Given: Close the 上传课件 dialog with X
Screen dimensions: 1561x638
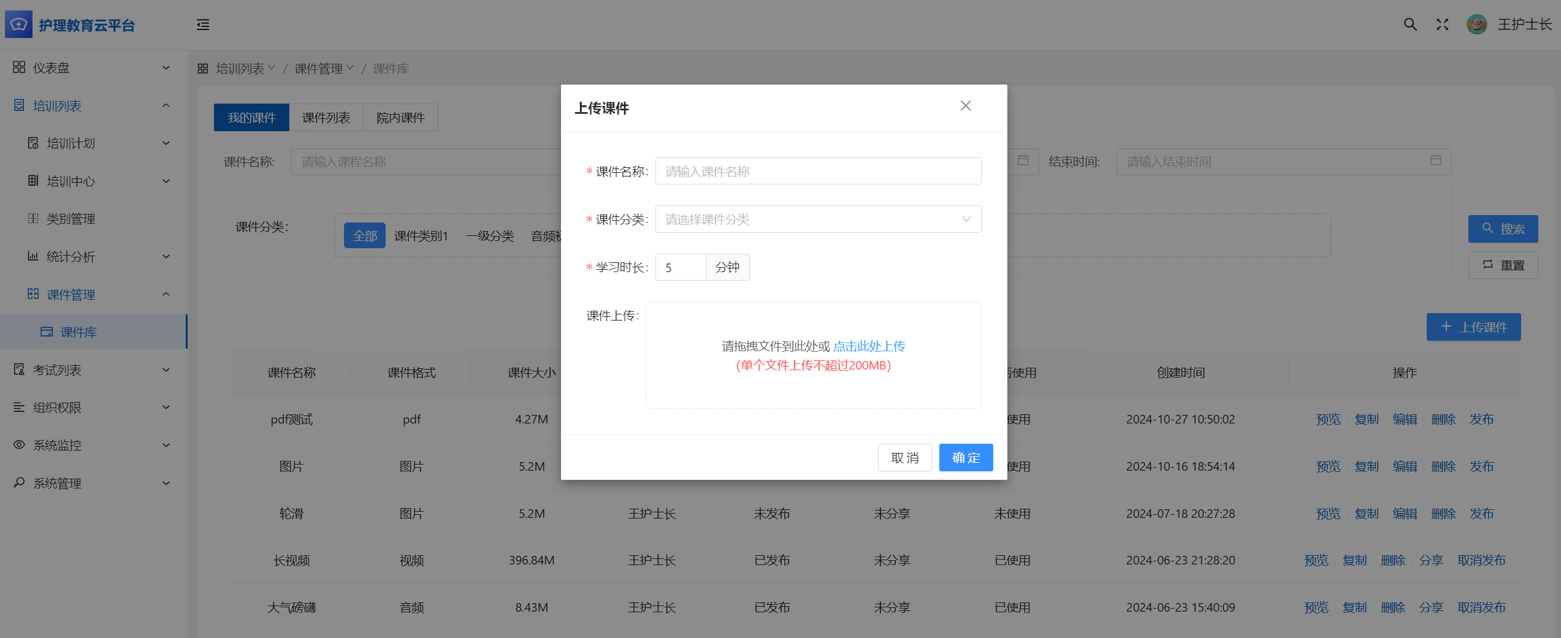Looking at the screenshot, I should (x=966, y=106).
